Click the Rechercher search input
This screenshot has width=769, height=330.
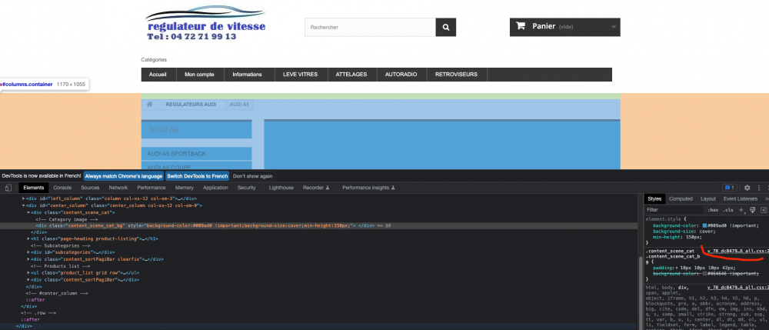pyautogui.click(x=371, y=28)
